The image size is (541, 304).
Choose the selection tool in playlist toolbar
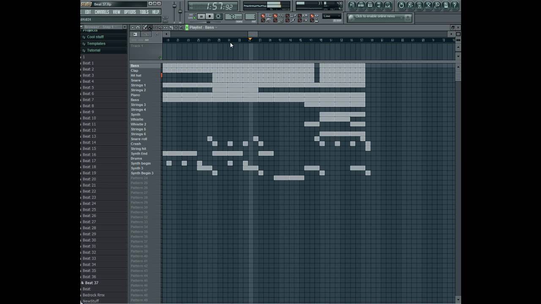pos(176,27)
